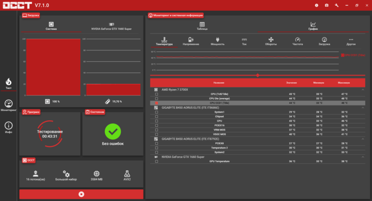Toggle graph for VRM MOS sensor
This screenshot has width=372, height=201.
(156, 130)
